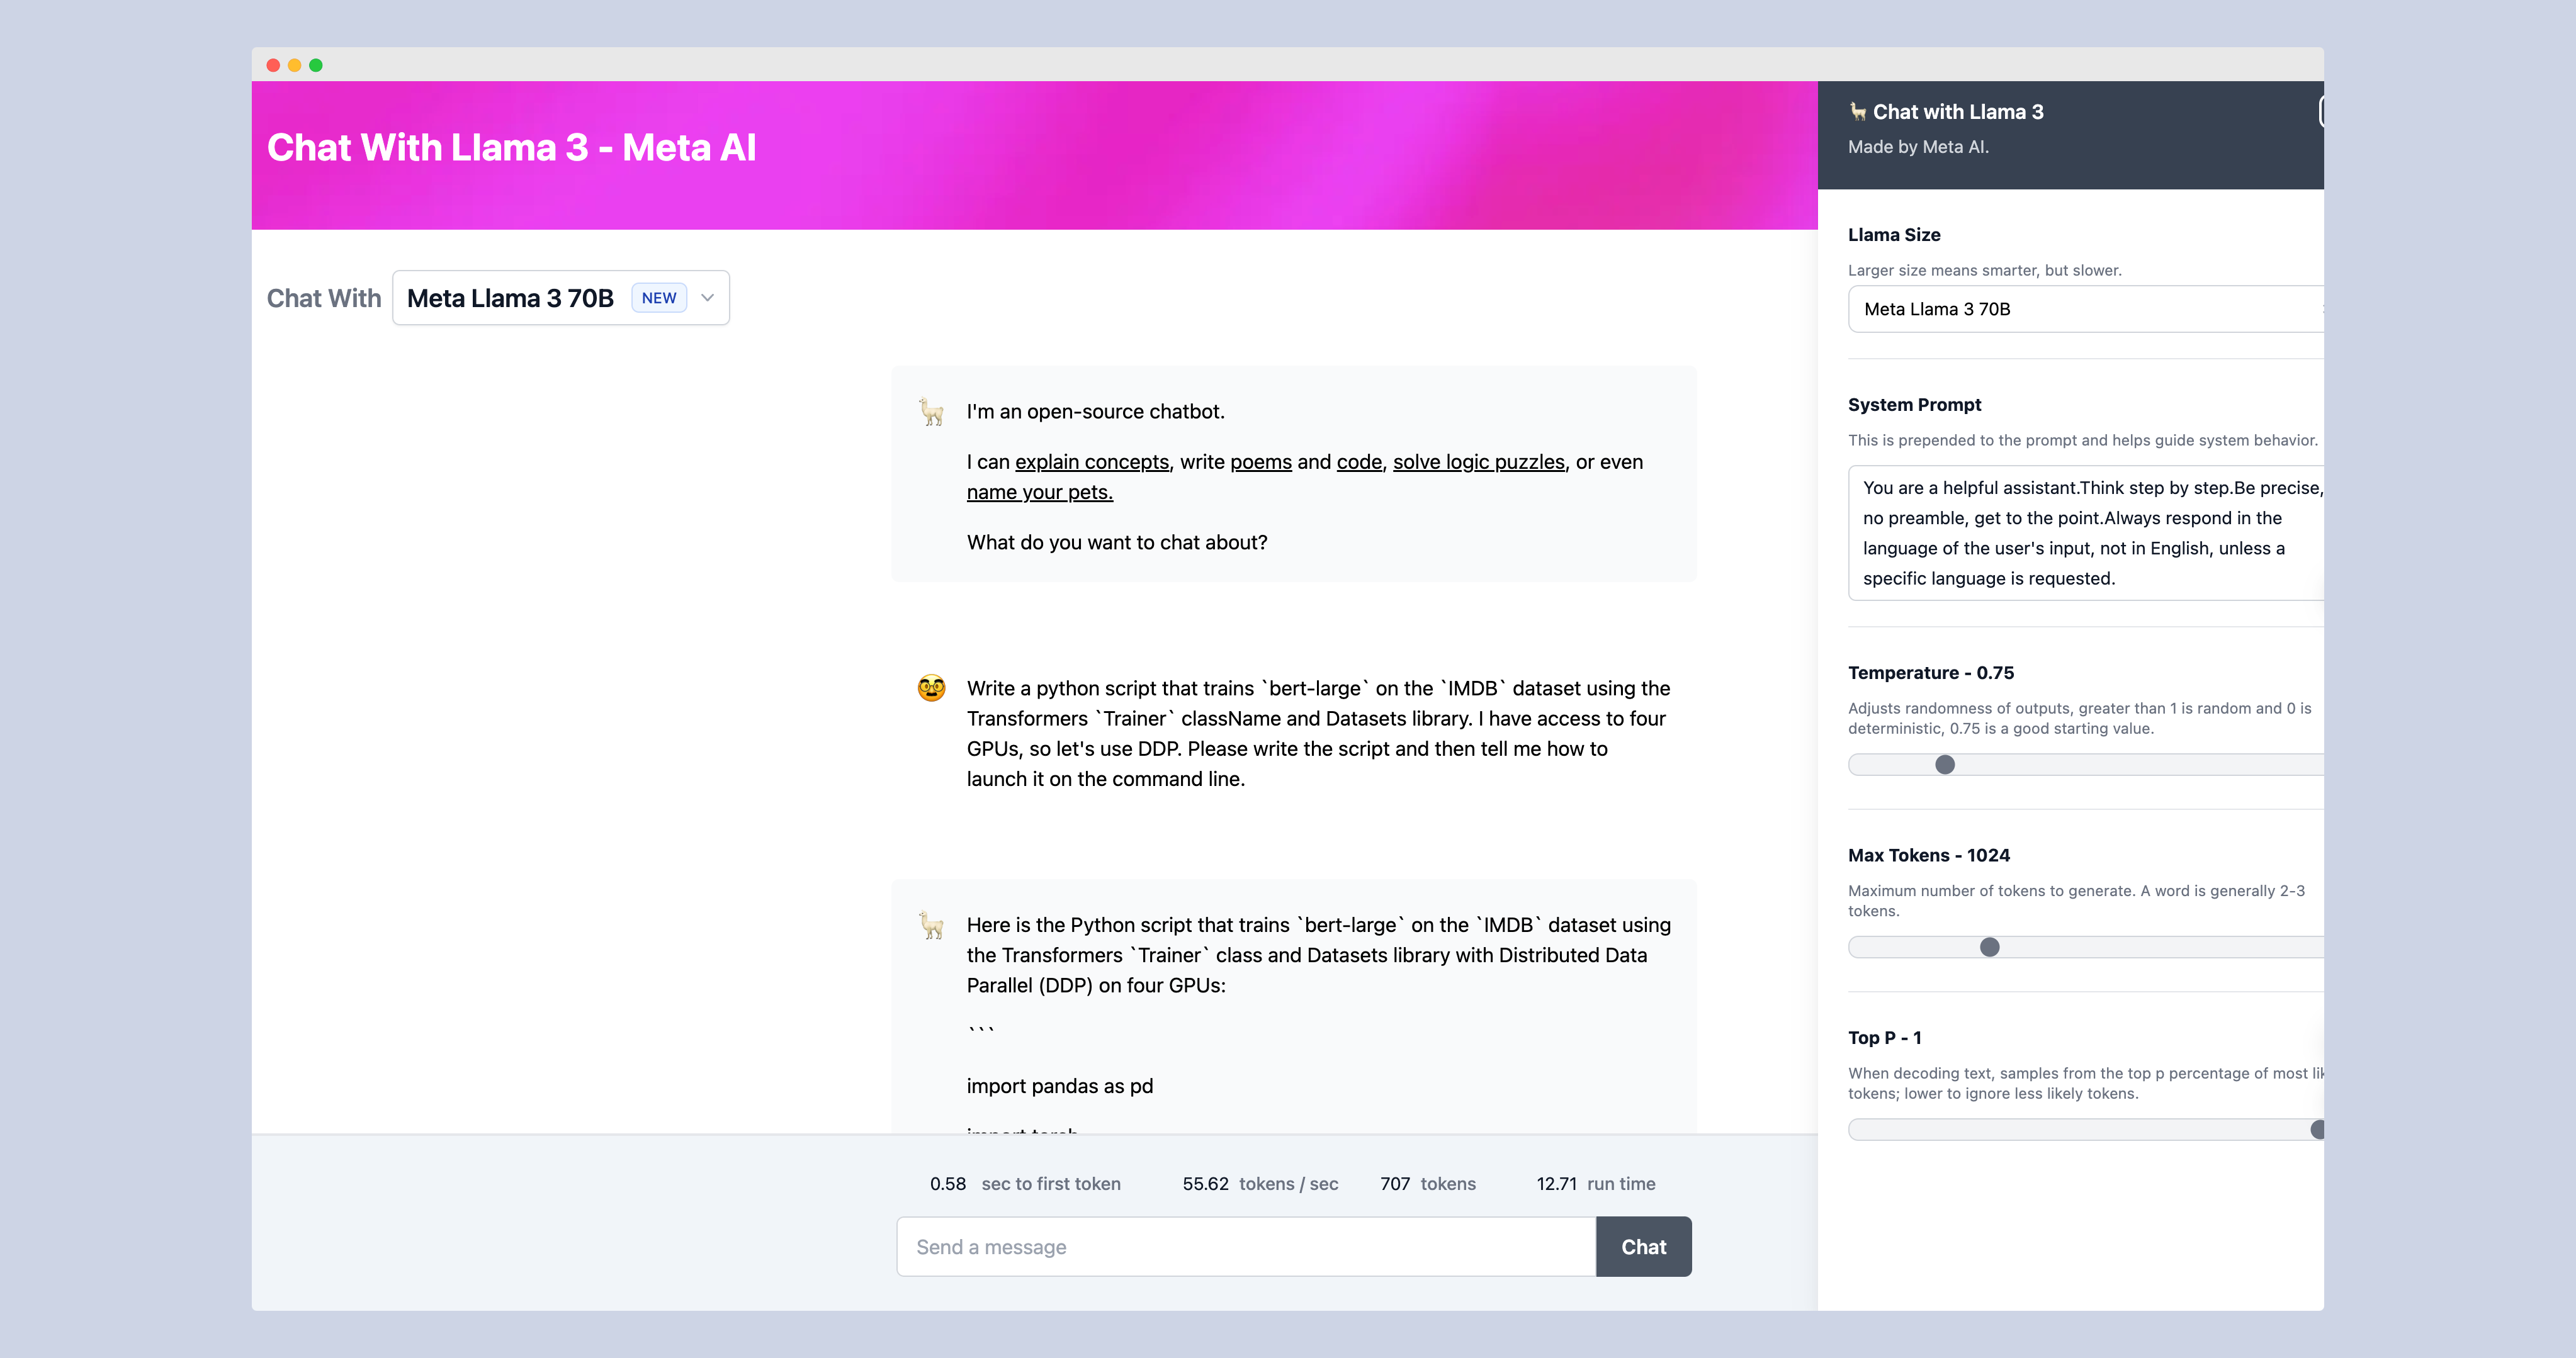This screenshot has height=1358, width=2576.
Task: Click the Top P slider track
Action: [x=2080, y=1130]
